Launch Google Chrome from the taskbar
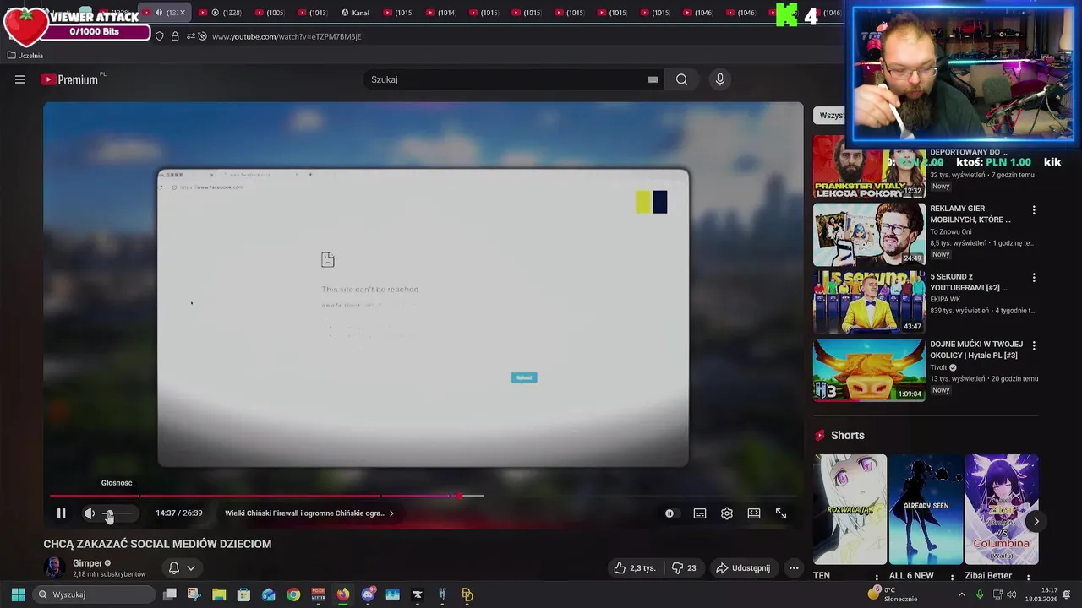The width and height of the screenshot is (1082, 608). click(x=293, y=594)
